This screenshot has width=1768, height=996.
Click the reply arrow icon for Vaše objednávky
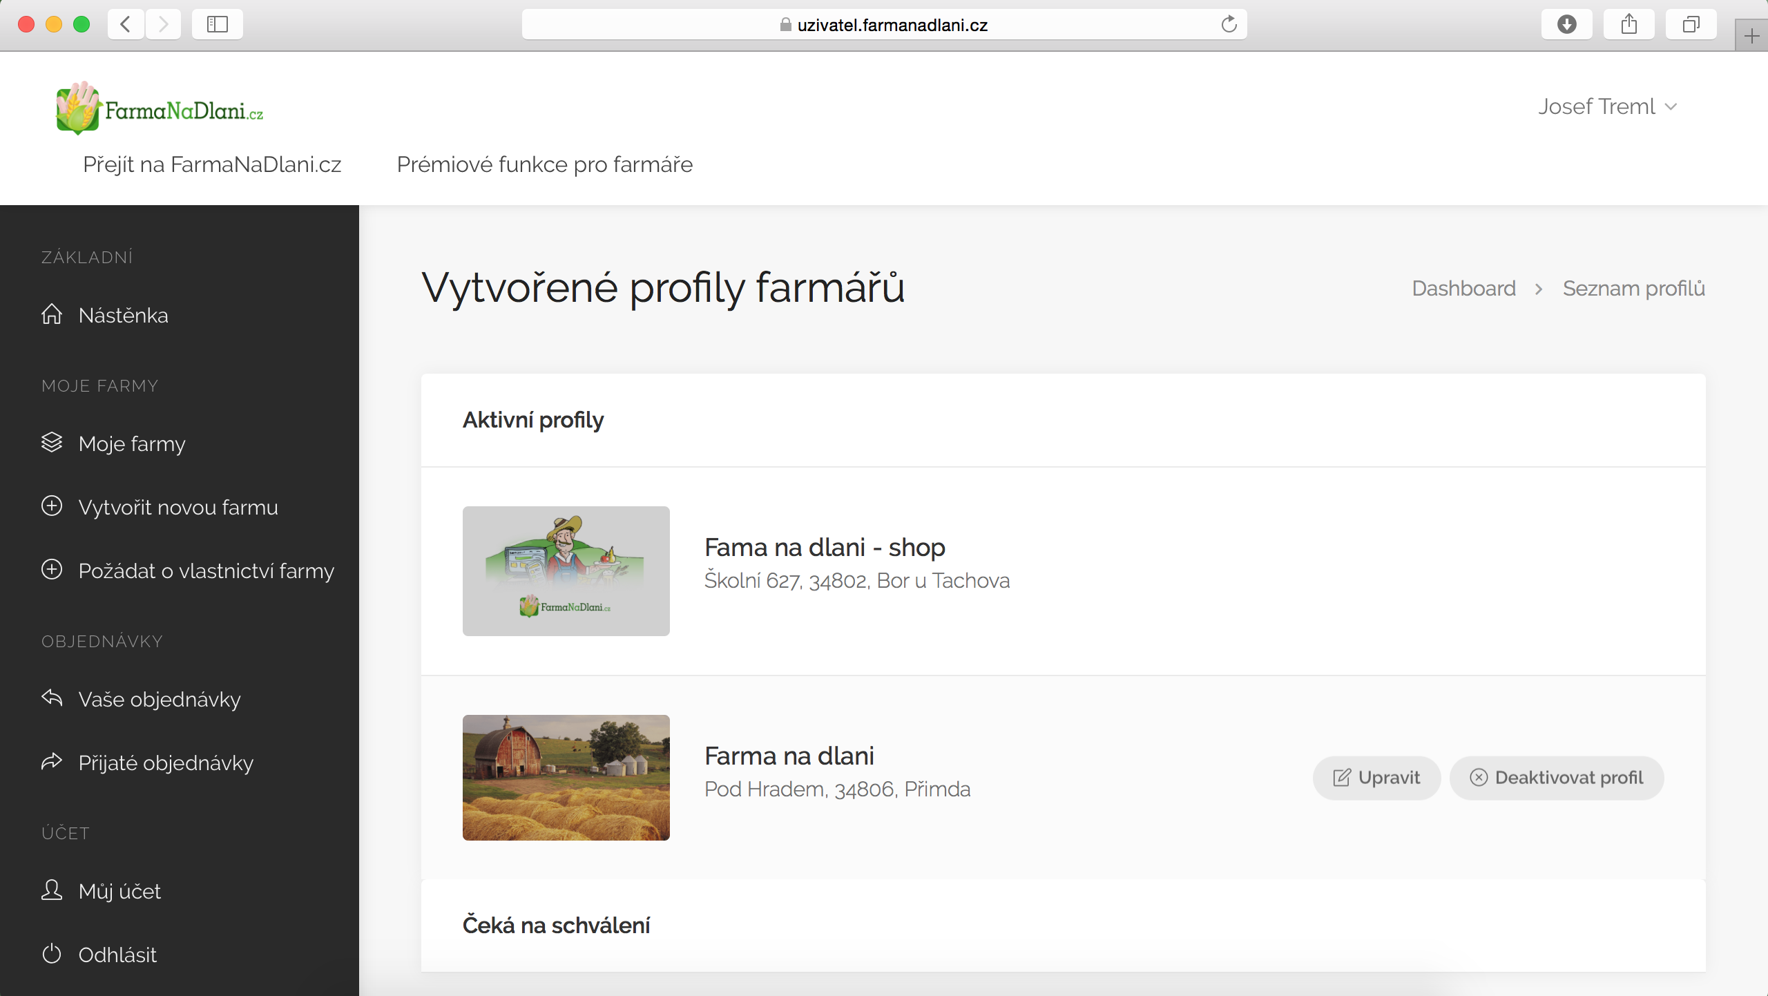click(52, 698)
